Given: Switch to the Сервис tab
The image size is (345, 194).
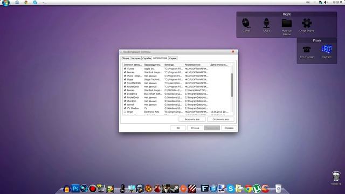Looking at the screenshot, I should click(x=173, y=58).
